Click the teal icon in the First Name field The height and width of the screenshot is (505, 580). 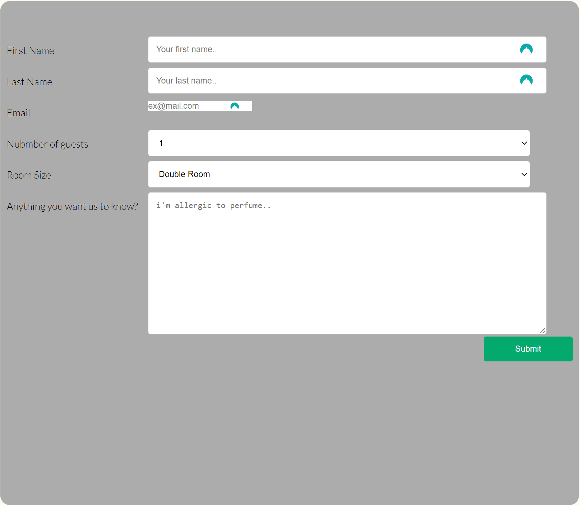[526, 49]
